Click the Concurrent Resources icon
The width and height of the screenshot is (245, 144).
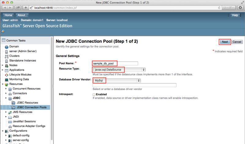click(10, 89)
